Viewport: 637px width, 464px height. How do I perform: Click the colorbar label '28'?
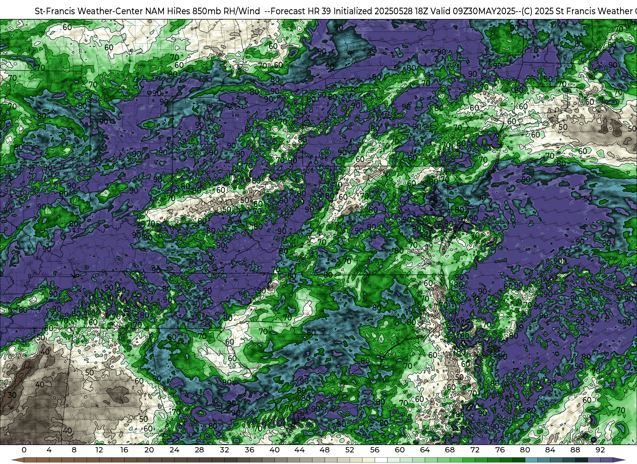click(199, 450)
